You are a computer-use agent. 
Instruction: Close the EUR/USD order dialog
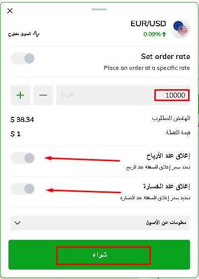pos(10,11)
